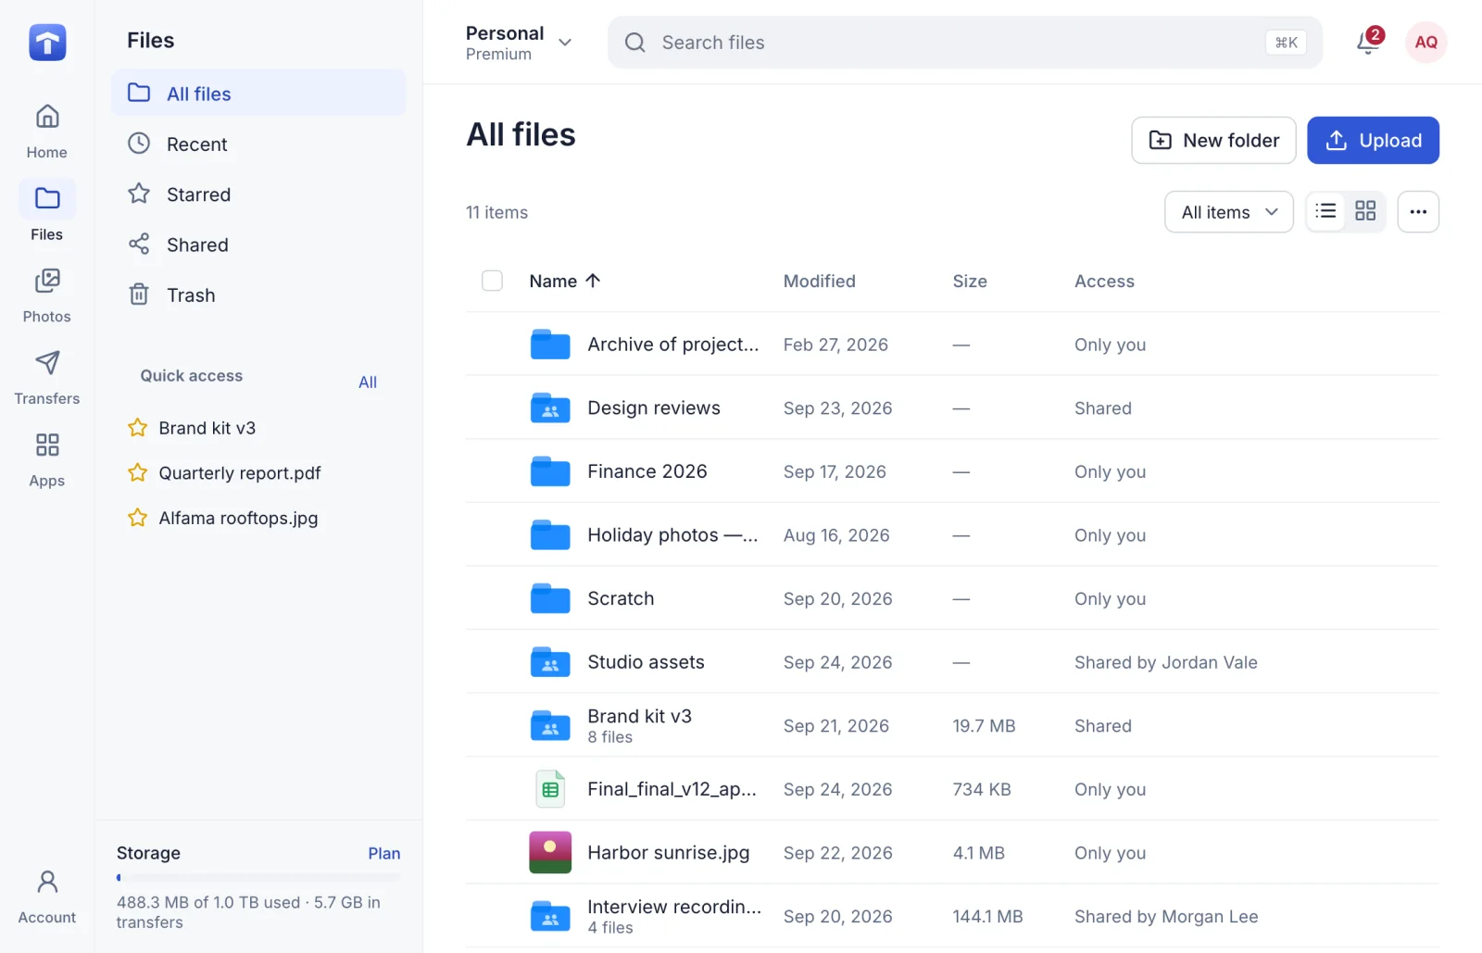Click the search magnifier icon

(x=634, y=43)
